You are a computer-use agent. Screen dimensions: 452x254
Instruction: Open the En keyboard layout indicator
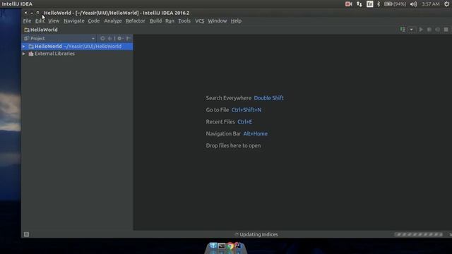tap(370, 4)
